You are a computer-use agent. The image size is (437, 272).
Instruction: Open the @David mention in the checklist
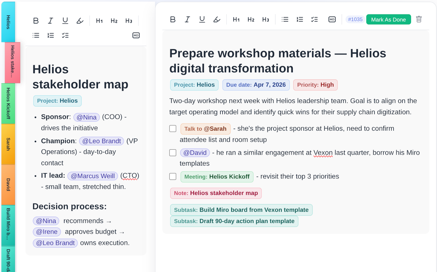pyautogui.click(x=195, y=153)
